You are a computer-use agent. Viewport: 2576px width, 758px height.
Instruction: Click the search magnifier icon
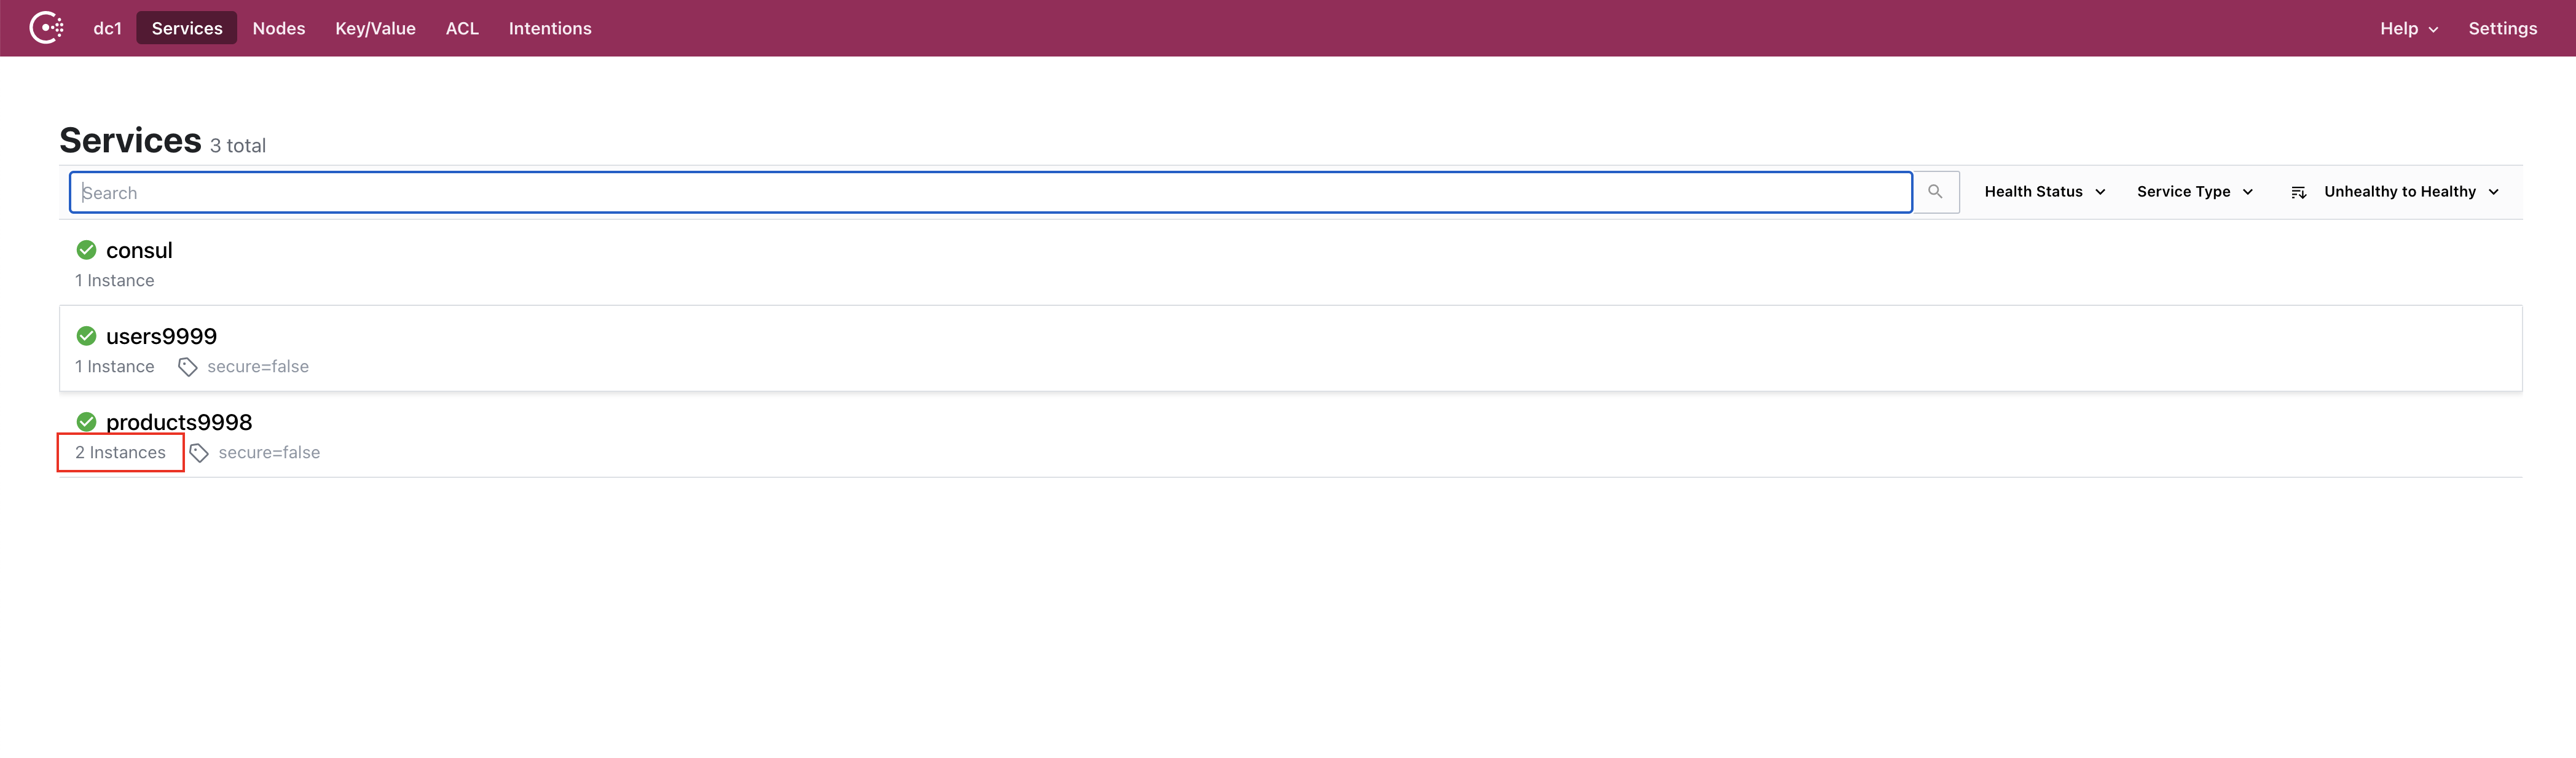[x=1935, y=192]
